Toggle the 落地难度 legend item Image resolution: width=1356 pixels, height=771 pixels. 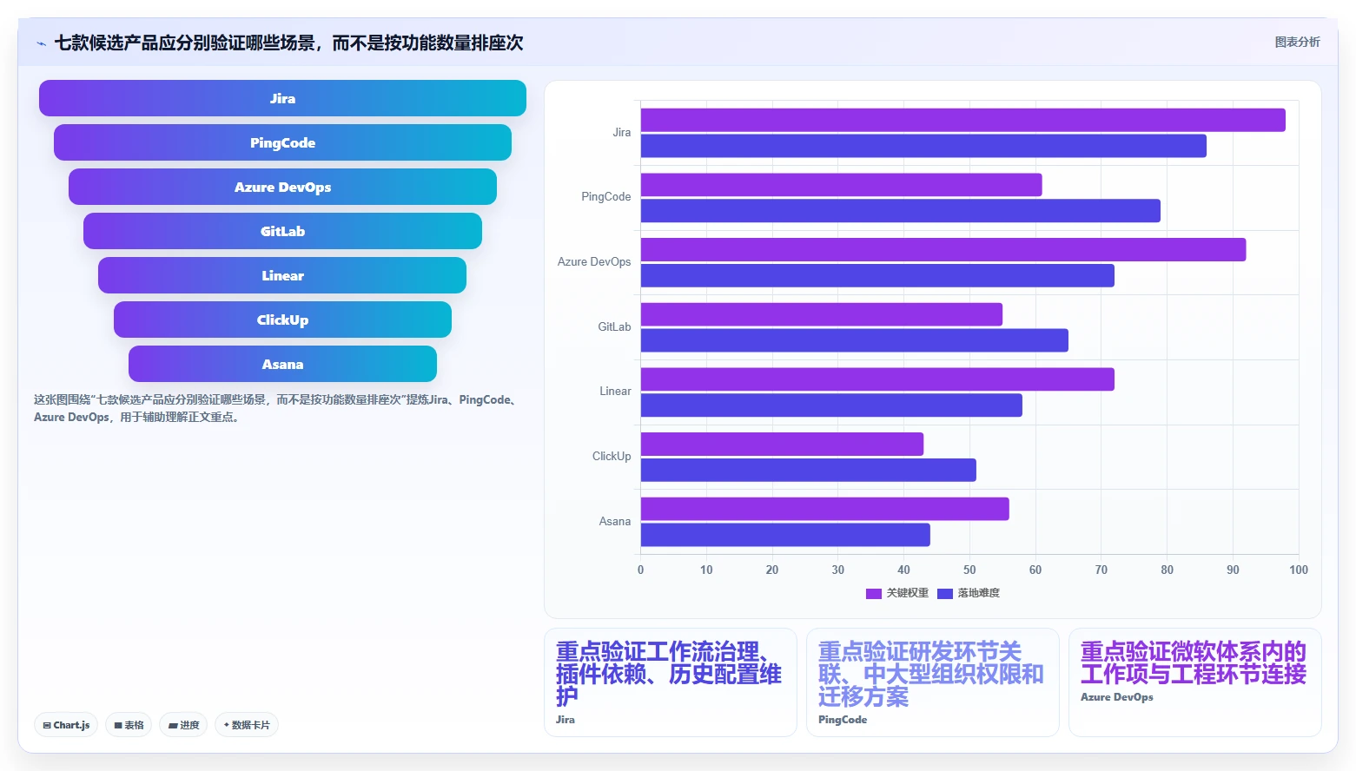[x=969, y=593]
